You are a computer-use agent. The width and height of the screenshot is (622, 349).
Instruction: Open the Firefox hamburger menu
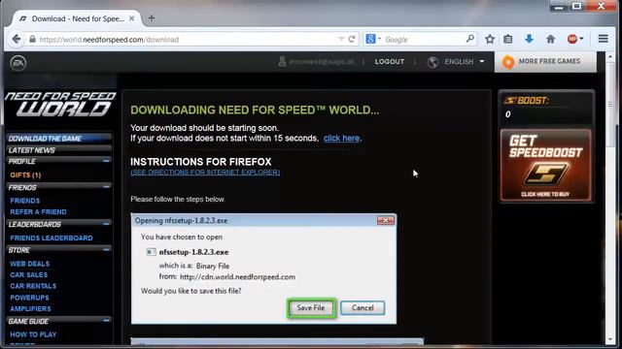(x=603, y=39)
